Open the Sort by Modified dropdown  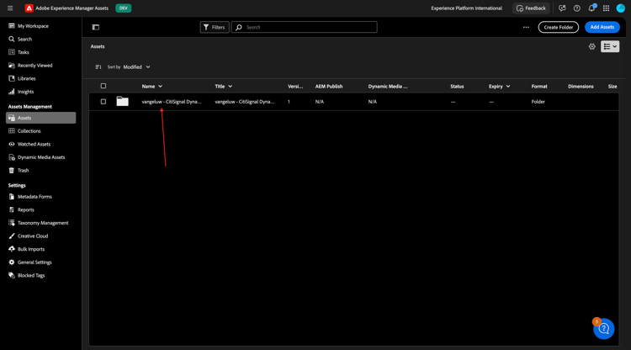pos(137,66)
